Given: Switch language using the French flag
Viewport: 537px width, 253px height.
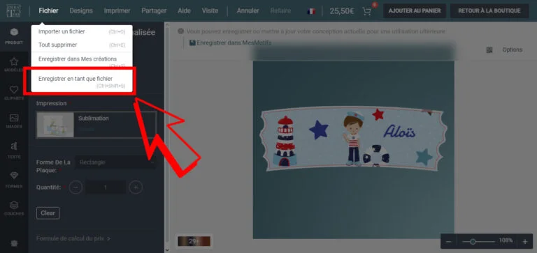Looking at the screenshot, I should [311, 11].
